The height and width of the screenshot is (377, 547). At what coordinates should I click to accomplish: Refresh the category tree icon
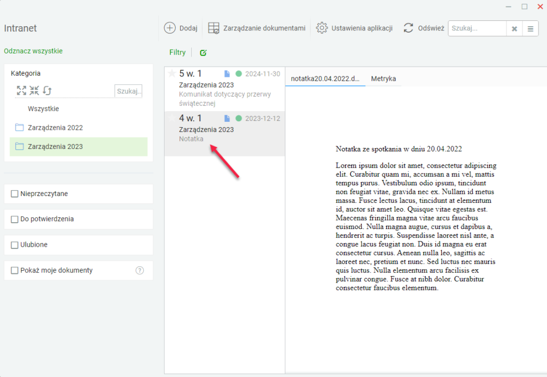tap(47, 91)
